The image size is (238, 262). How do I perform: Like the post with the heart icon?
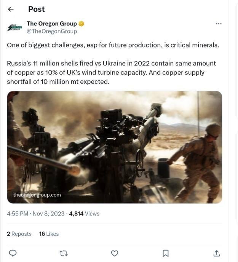coord(115,253)
